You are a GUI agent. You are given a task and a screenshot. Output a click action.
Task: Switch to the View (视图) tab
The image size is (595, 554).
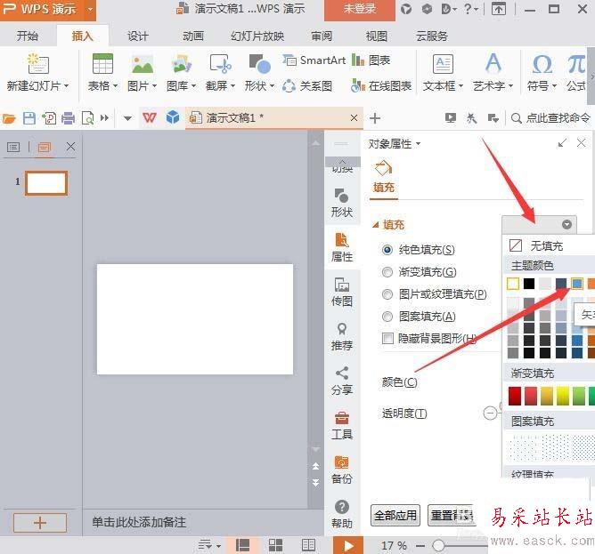click(x=377, y=36)
